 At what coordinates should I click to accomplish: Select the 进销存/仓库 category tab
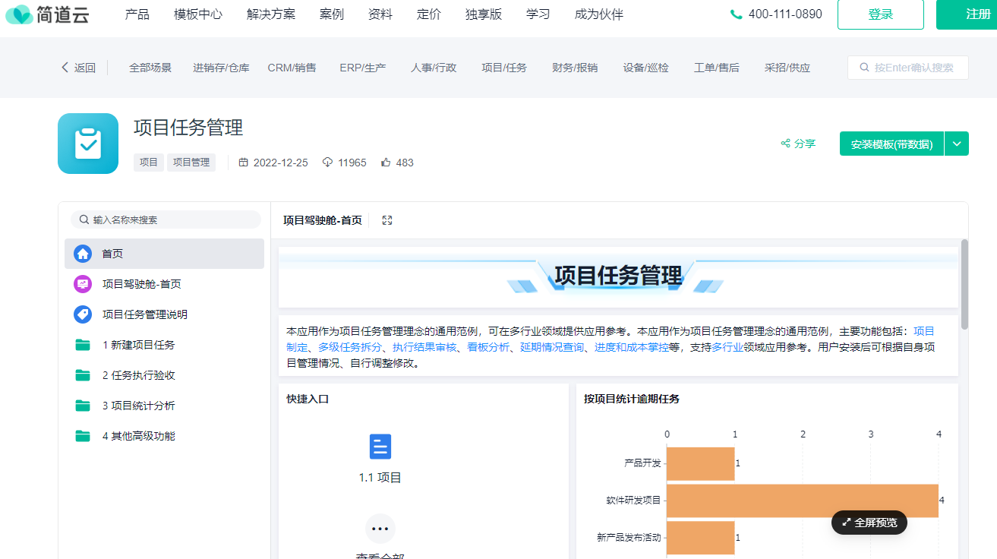[x=221, y=68]
